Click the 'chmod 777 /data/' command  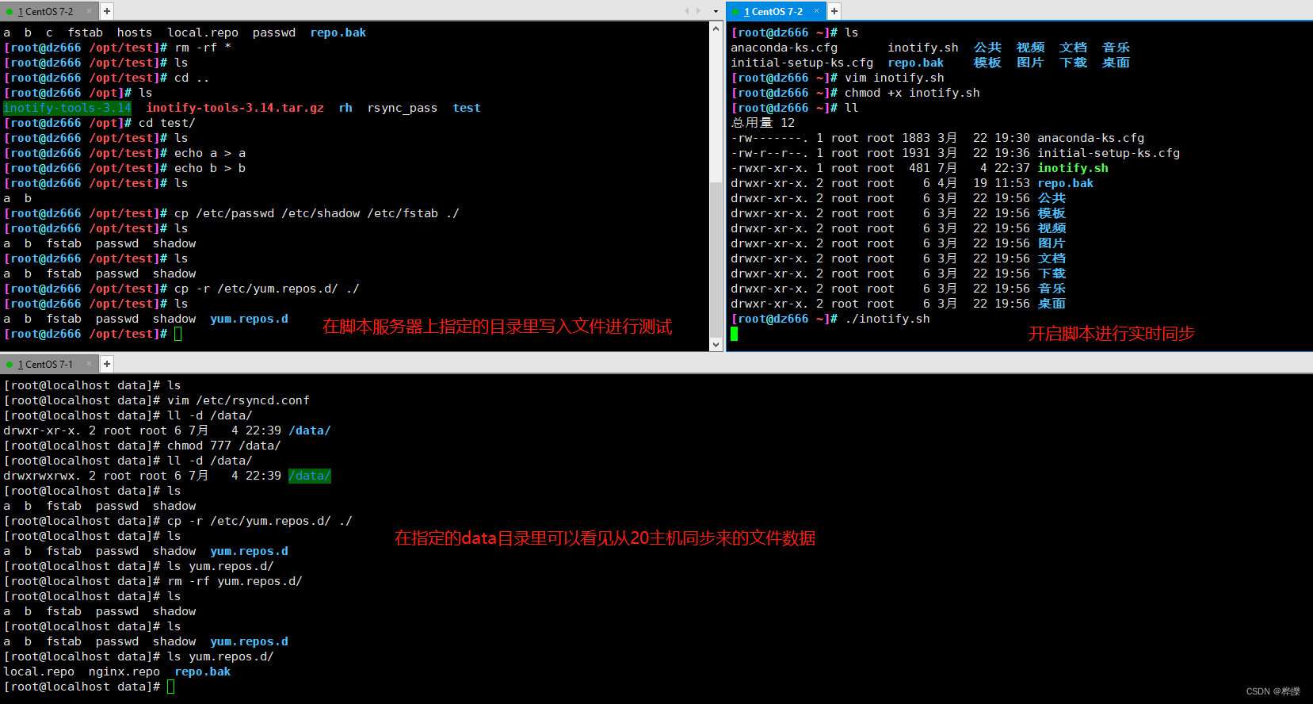[224, 446]
